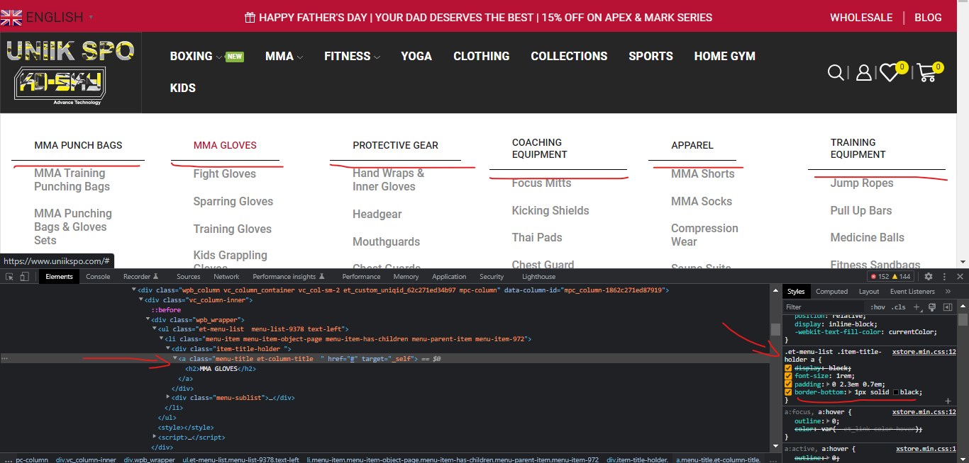Switch to the Sources tab
Screen dimensions: 969x463
(x=188, y=276)
